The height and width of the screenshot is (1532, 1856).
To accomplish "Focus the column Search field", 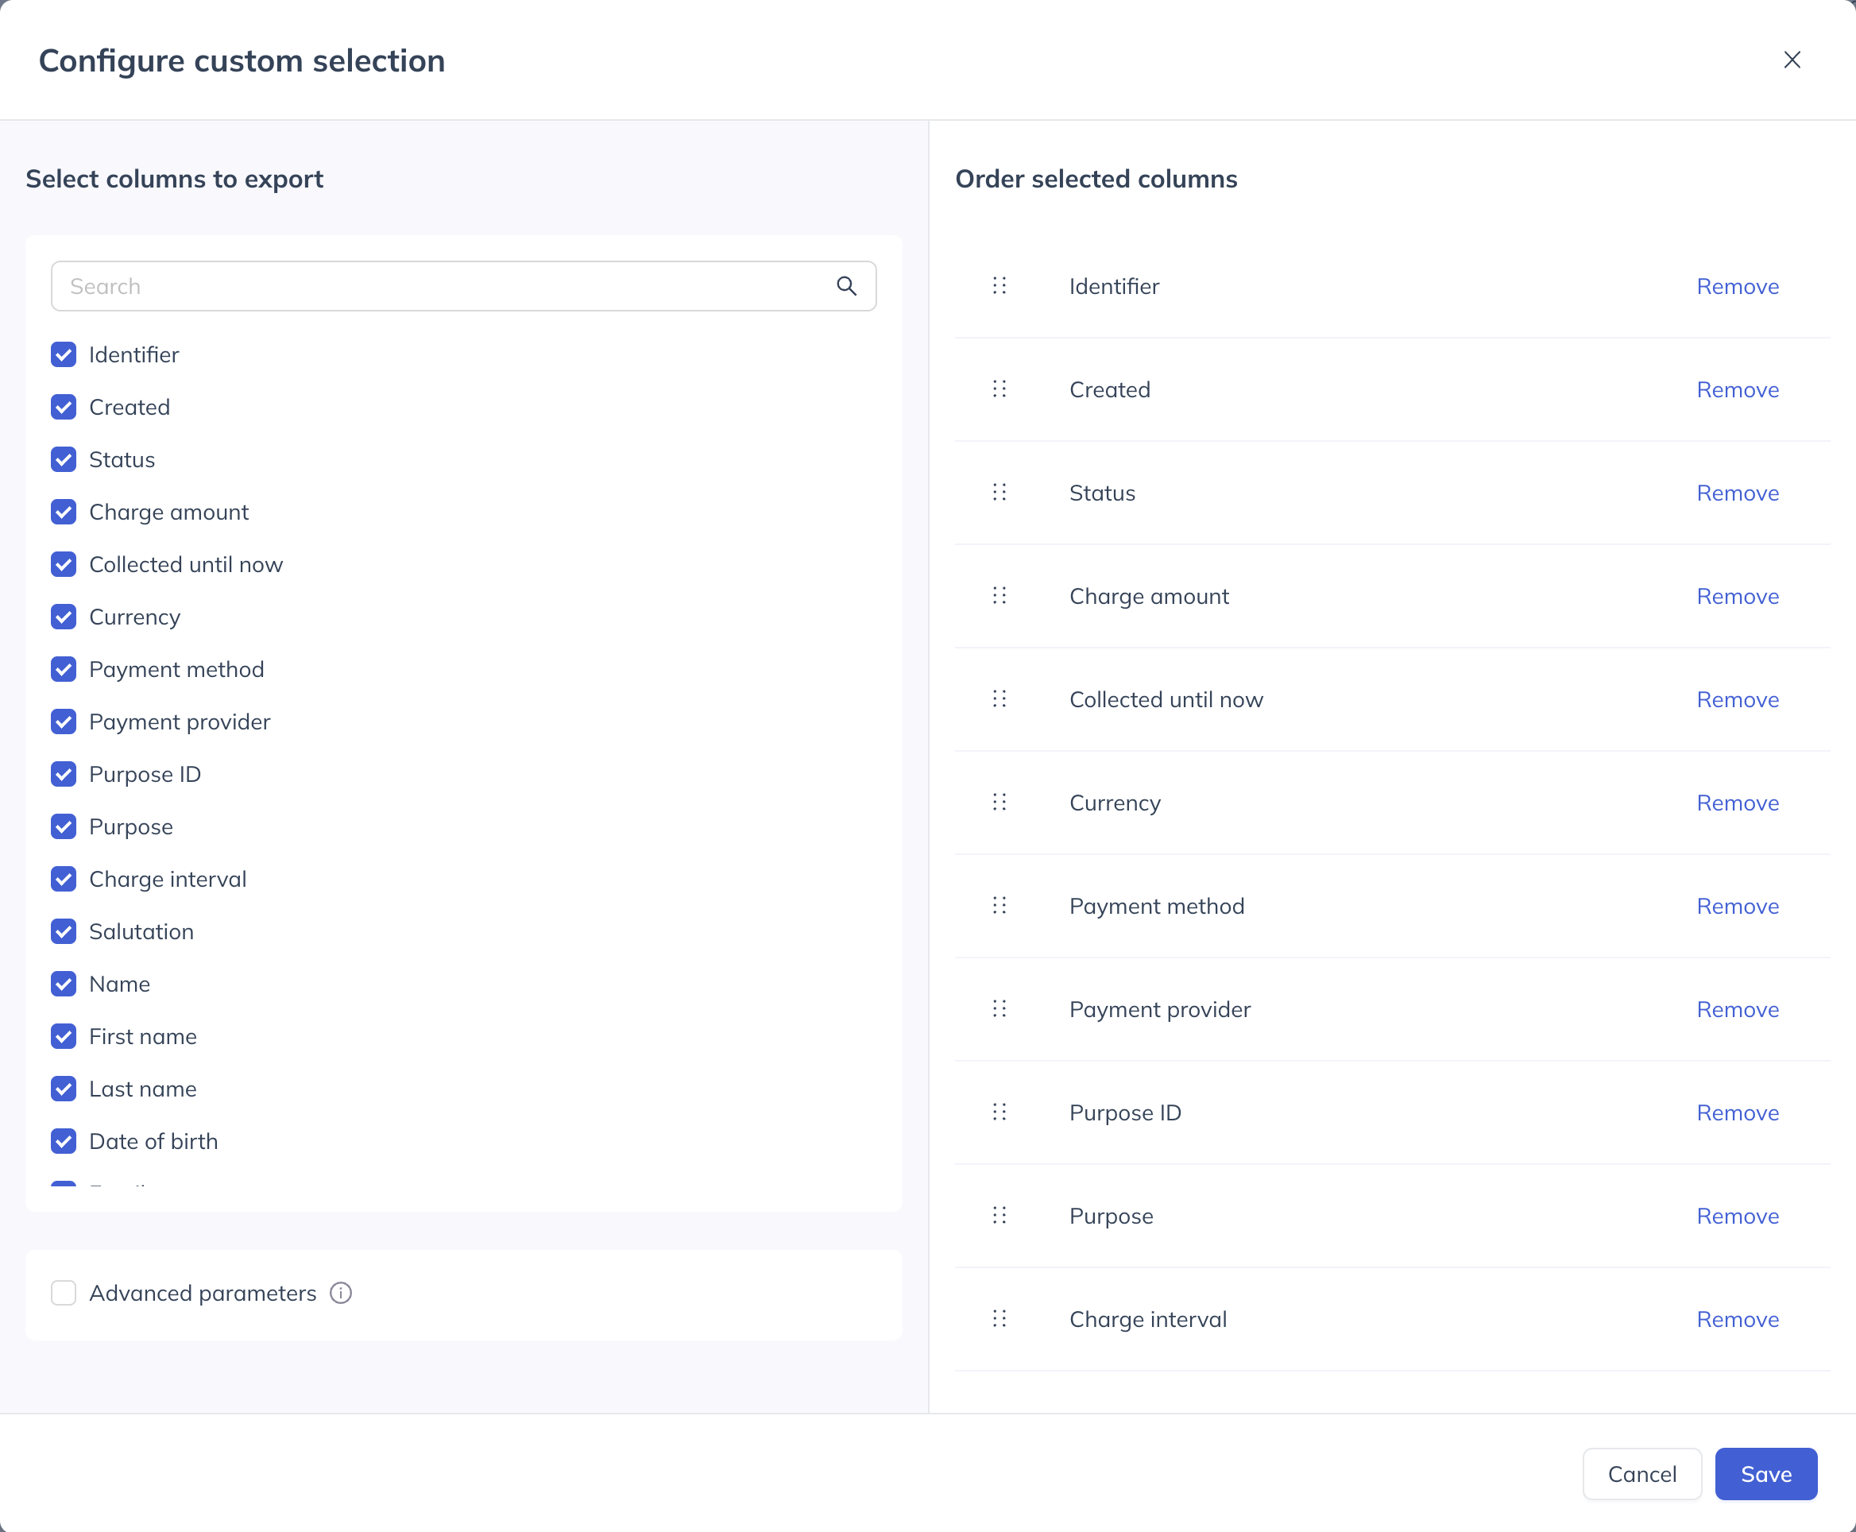I will coord(463,286).
